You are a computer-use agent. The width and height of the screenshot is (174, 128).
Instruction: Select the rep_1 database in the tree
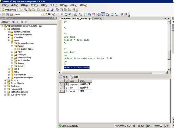(17, 69)
